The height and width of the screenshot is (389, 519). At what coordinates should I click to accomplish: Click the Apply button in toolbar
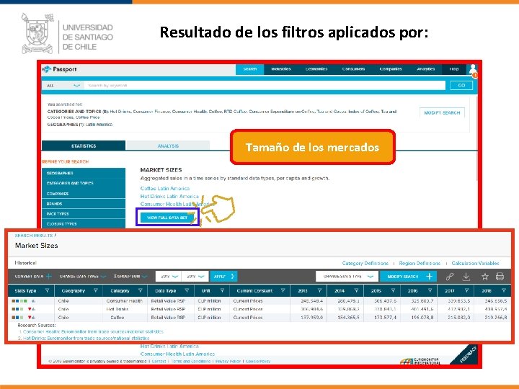(223, 276)
